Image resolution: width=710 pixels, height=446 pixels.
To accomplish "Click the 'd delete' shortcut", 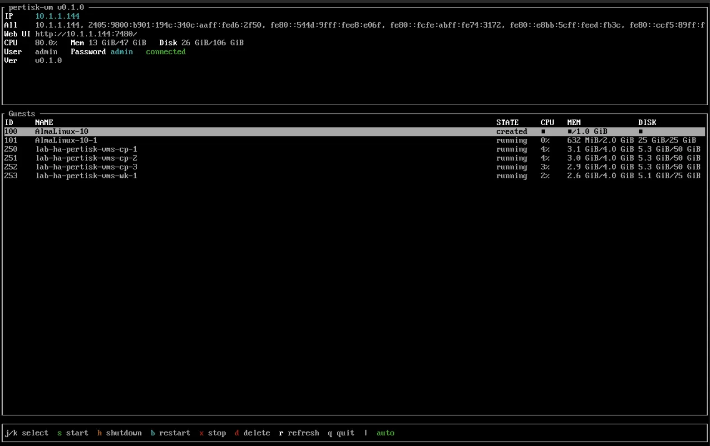I will coord(252,433).
